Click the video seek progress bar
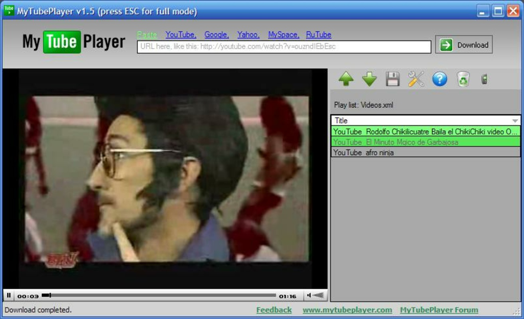 (159, 295)
